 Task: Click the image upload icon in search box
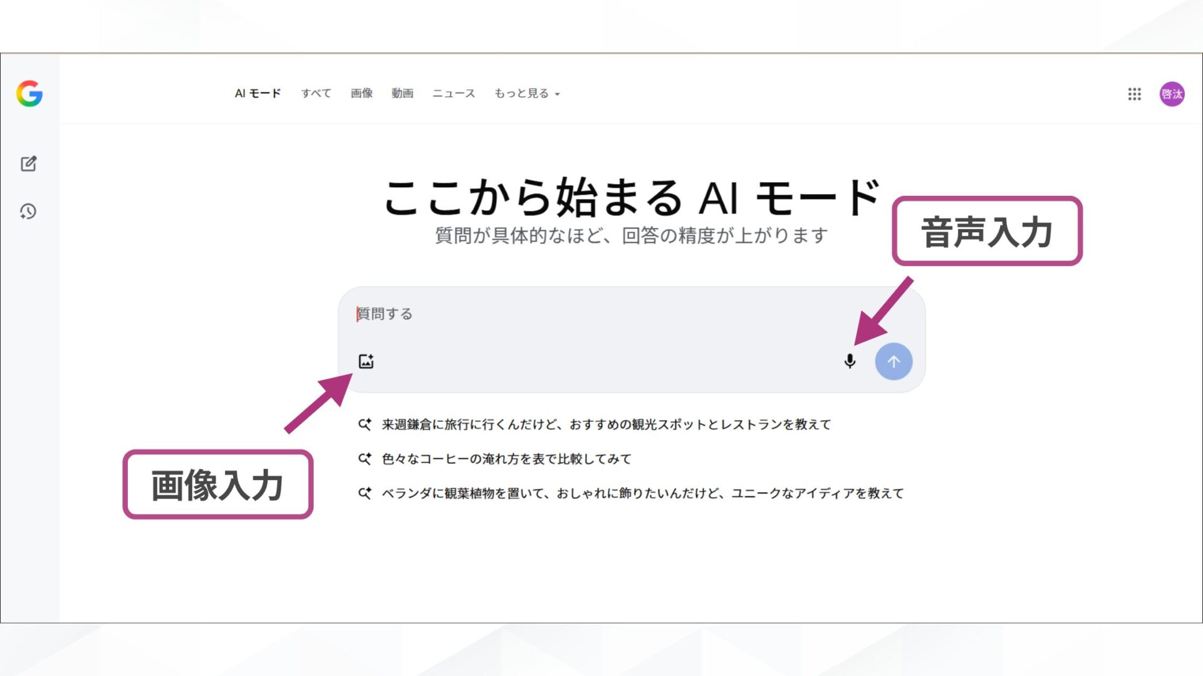coord(367,361)
